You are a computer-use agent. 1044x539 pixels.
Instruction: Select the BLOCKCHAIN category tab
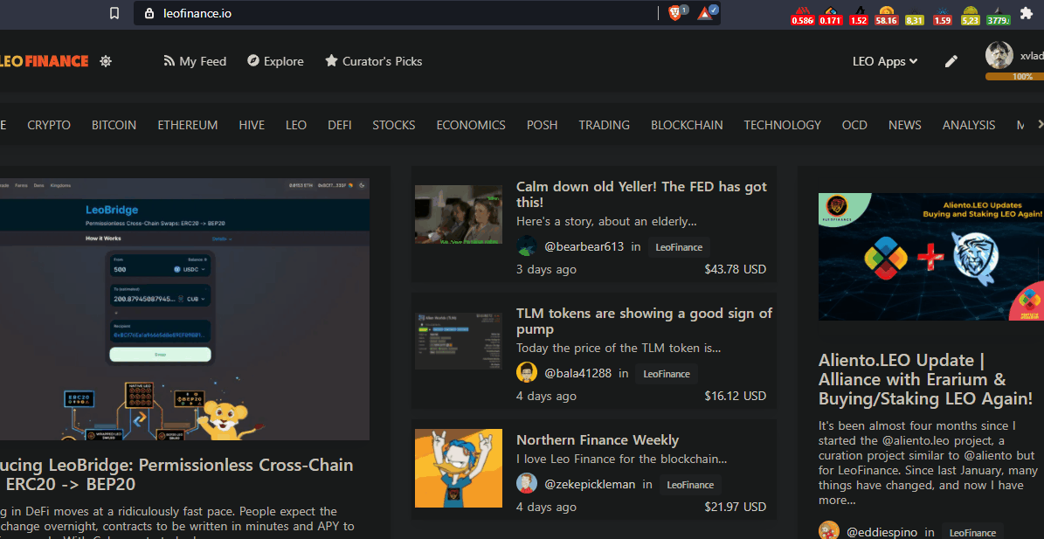pos(687,125)
